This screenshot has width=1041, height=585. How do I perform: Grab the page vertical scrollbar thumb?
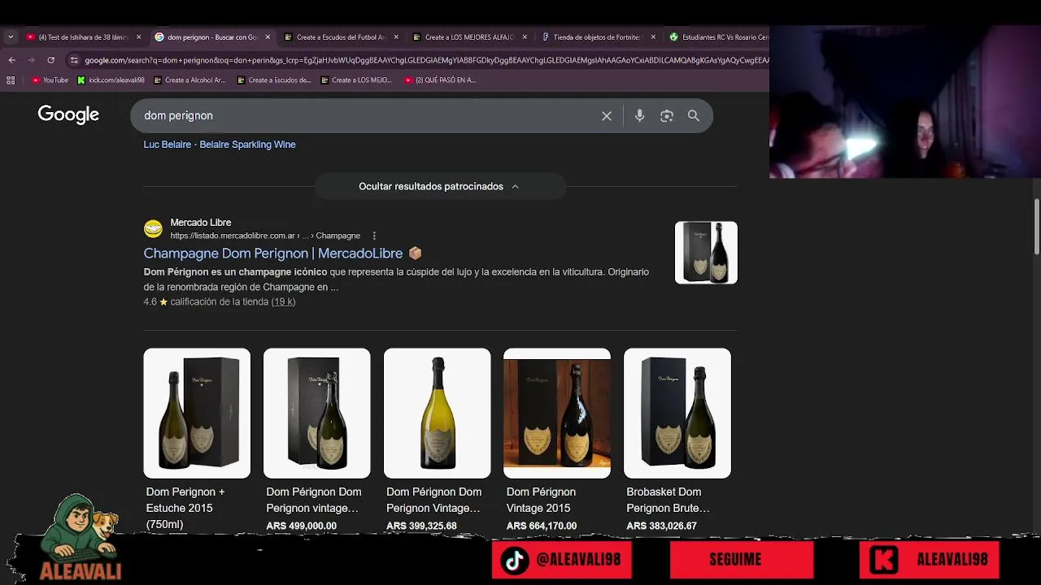pyautogui.click(x=1036, y=227)
